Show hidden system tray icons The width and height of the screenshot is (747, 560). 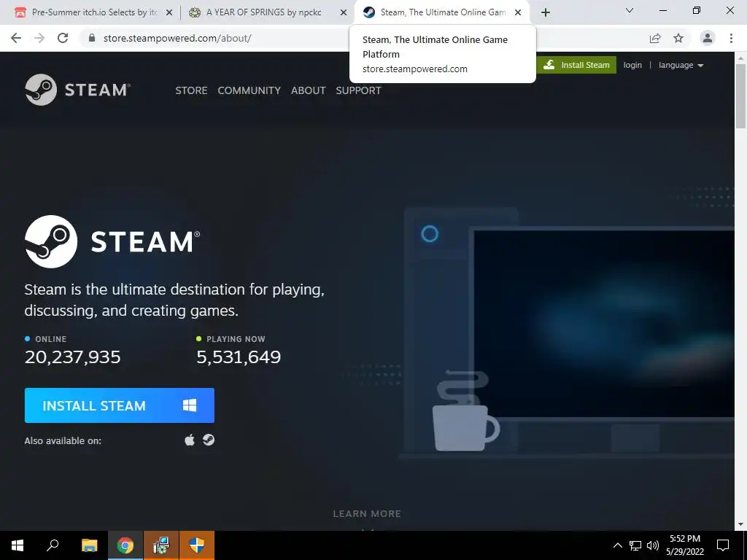(x=617, y=545)
